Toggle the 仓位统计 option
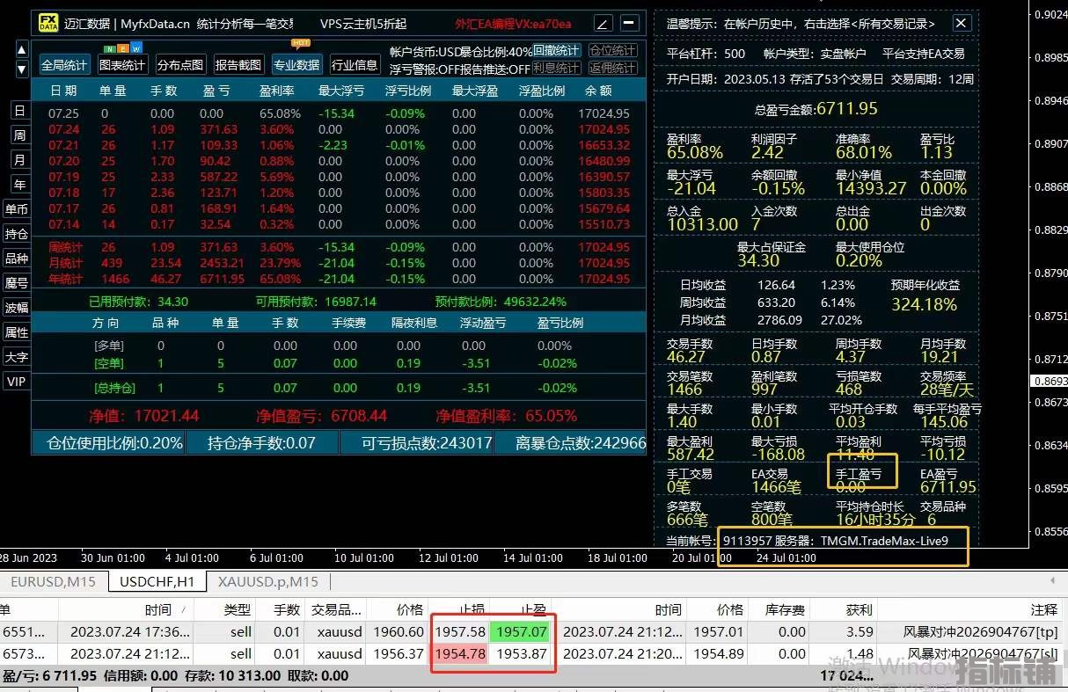This screenshot has height=692, width=1068. pyautogui.click(x=612, y=50)
